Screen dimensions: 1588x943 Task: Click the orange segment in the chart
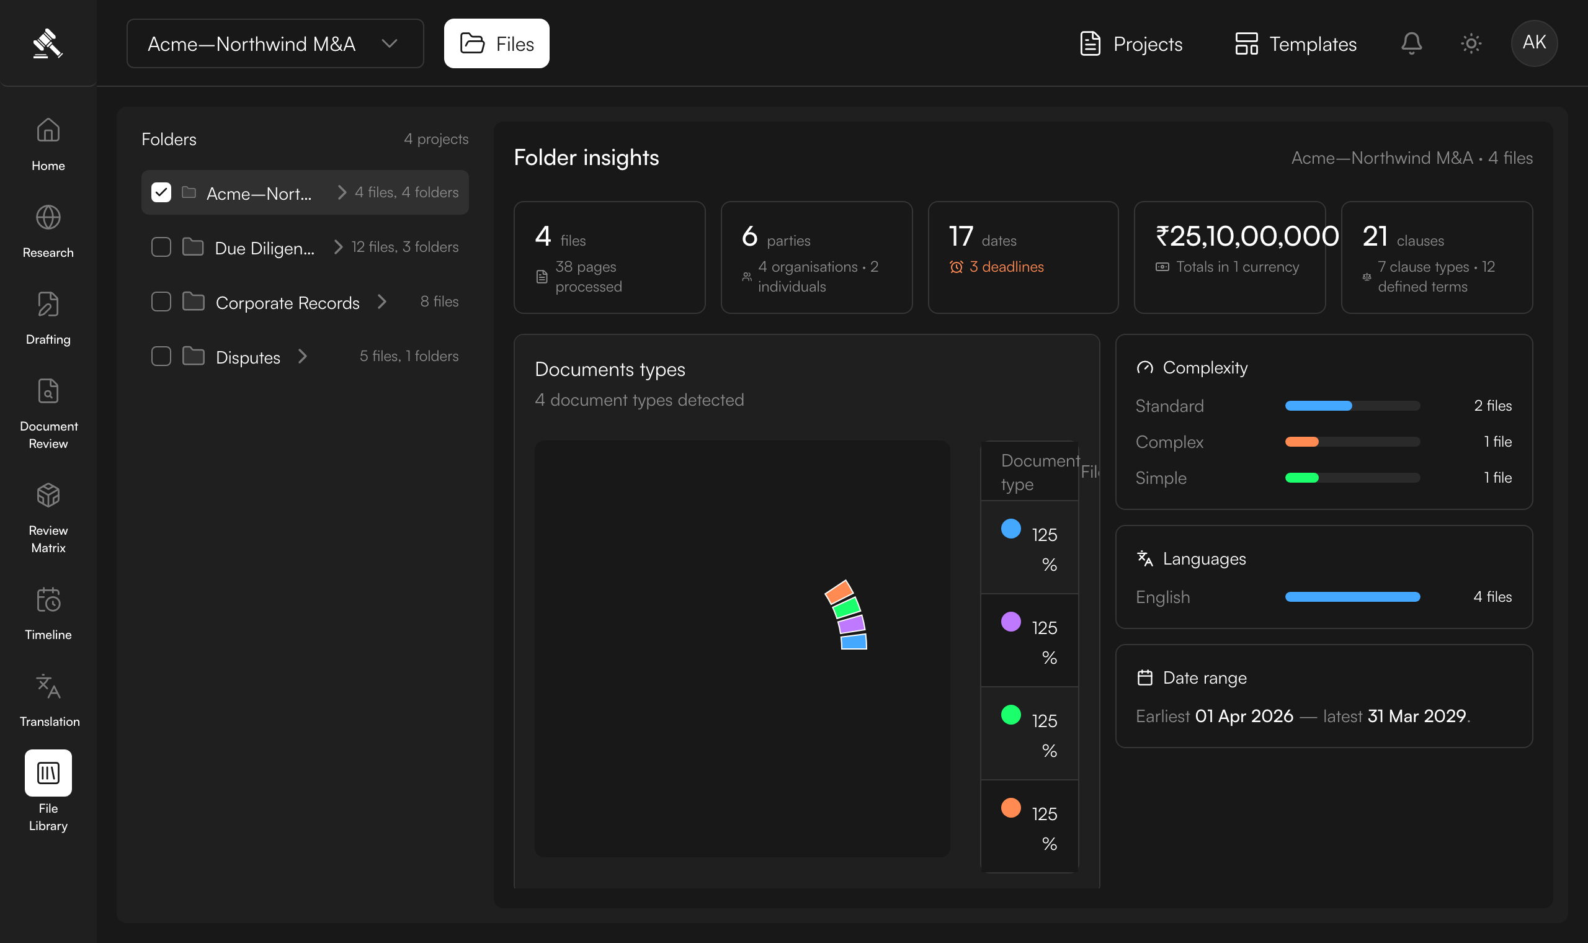[x=839, y=592]
